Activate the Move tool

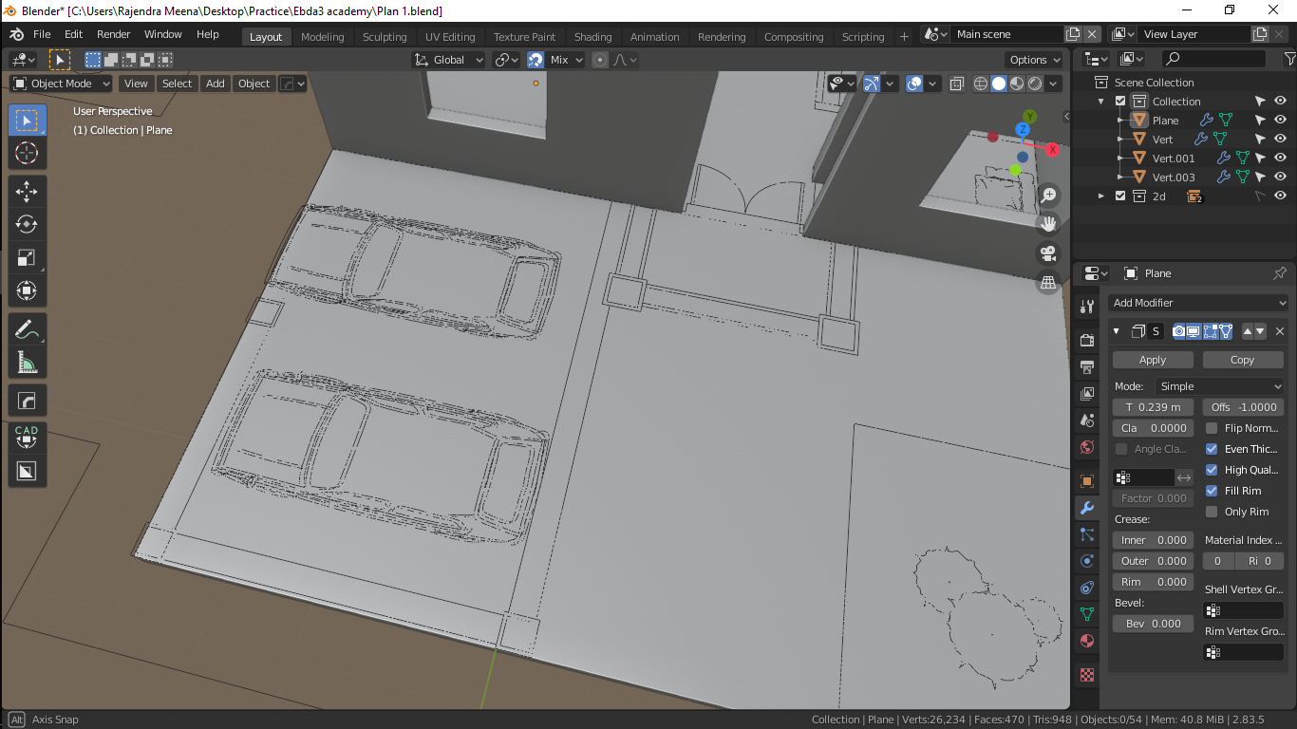(27, 192)
